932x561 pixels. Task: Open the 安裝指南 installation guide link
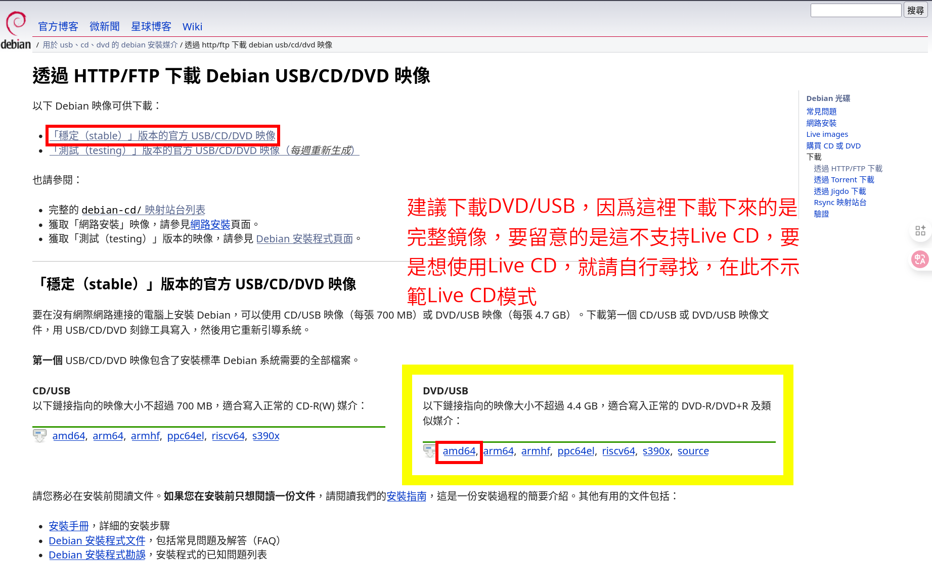407,496
